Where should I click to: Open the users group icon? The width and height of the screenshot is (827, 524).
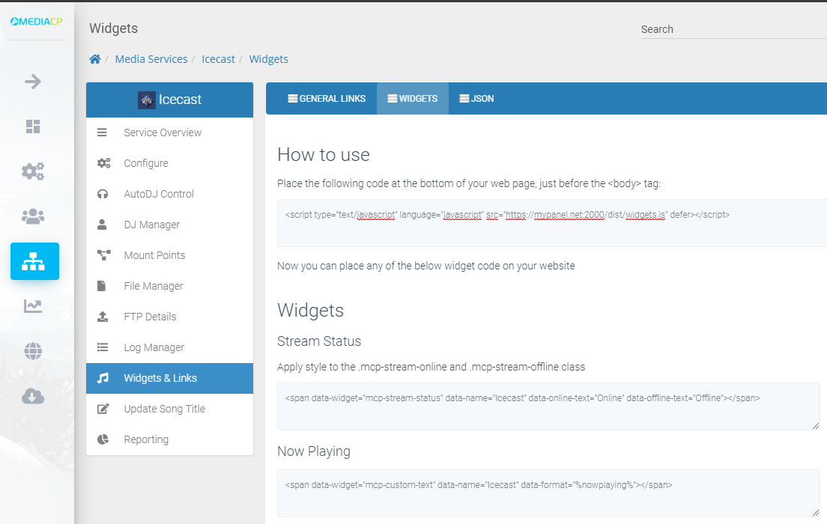33,216
